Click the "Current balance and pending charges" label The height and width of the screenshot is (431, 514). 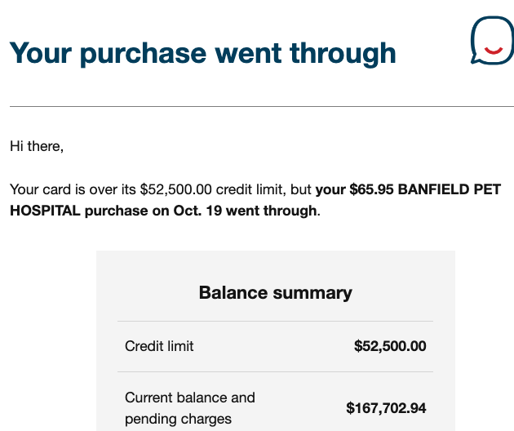(x=189, y=408)
